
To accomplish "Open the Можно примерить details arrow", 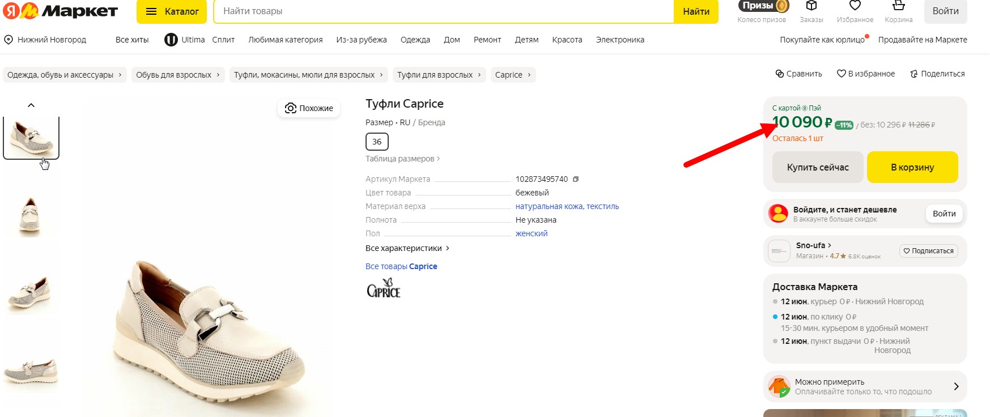I will [x=956, y=386].
